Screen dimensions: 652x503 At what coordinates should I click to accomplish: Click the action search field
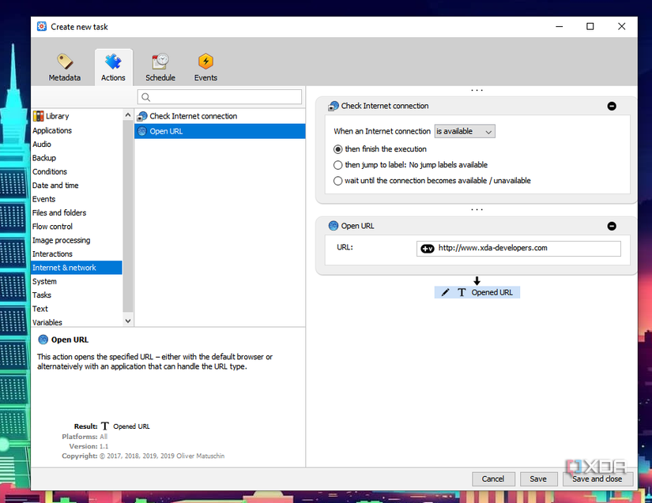click(x=220, y=97)
